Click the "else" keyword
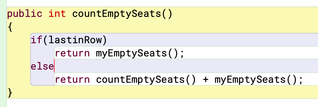Screen dimensions: 318x107 coord(42,66)
